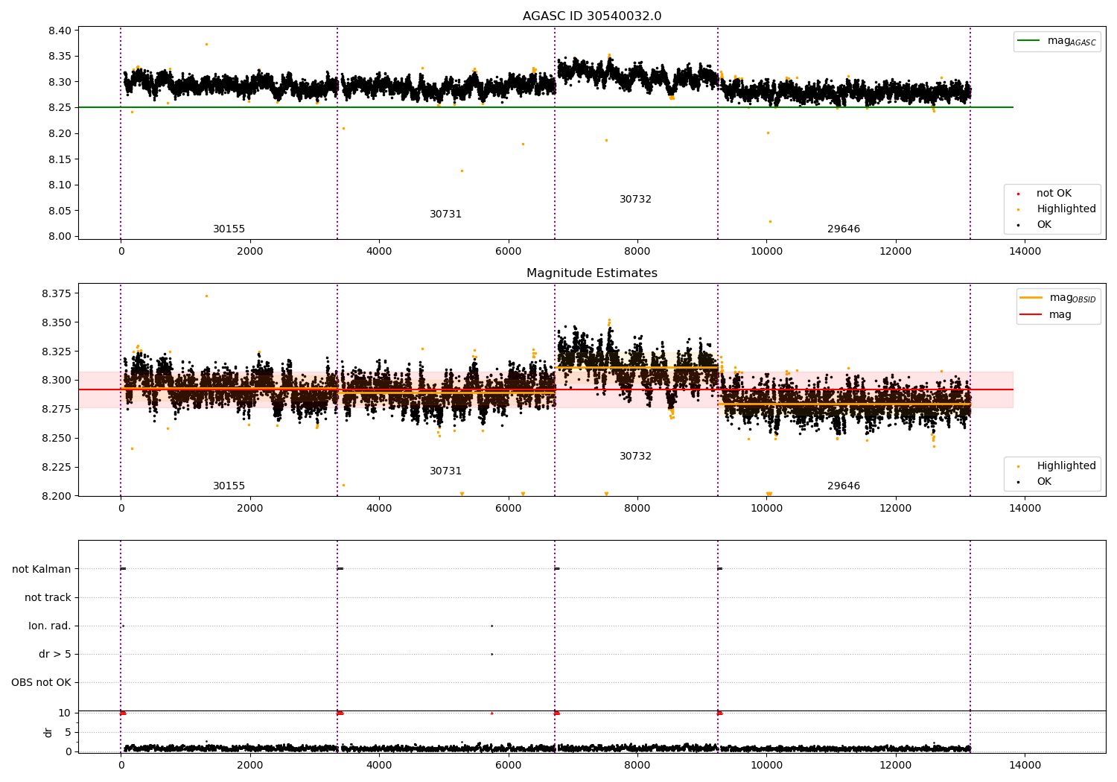1117x782 pixels.
Task: Click OBSID label 30732 in Magnitude Estimates plot
Action: [x=635, y=457]
